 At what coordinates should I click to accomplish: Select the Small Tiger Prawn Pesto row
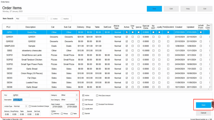tap(106, 64)
